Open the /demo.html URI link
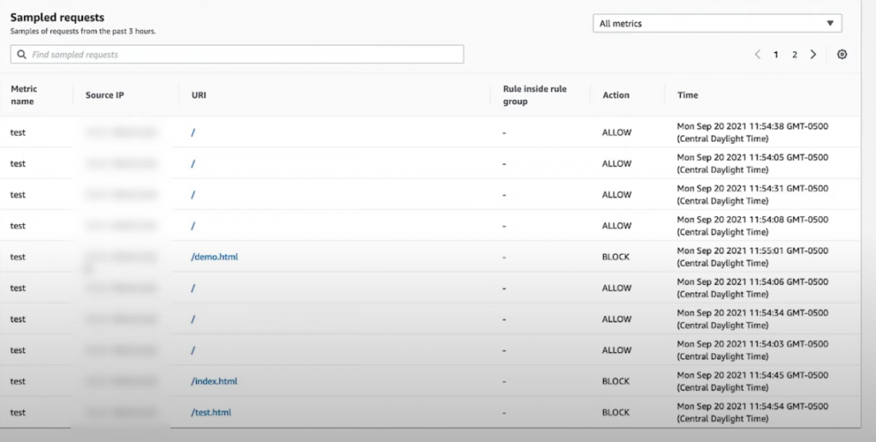 [215, 256]
